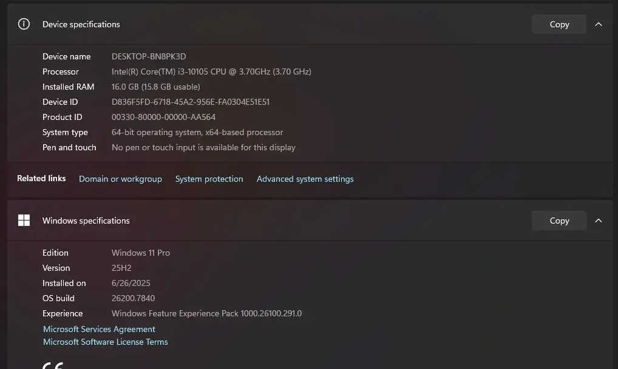Click the Processor label
This screenshot has height=369, width=618.
[x=61, y=71]
